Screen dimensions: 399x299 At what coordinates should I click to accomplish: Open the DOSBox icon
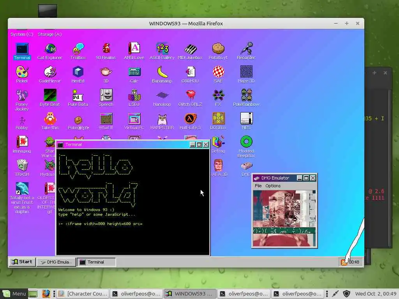(218, 121)
